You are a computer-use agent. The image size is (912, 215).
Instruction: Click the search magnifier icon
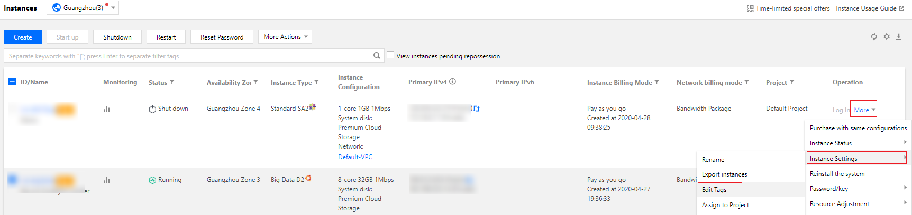tap(377, 55)
